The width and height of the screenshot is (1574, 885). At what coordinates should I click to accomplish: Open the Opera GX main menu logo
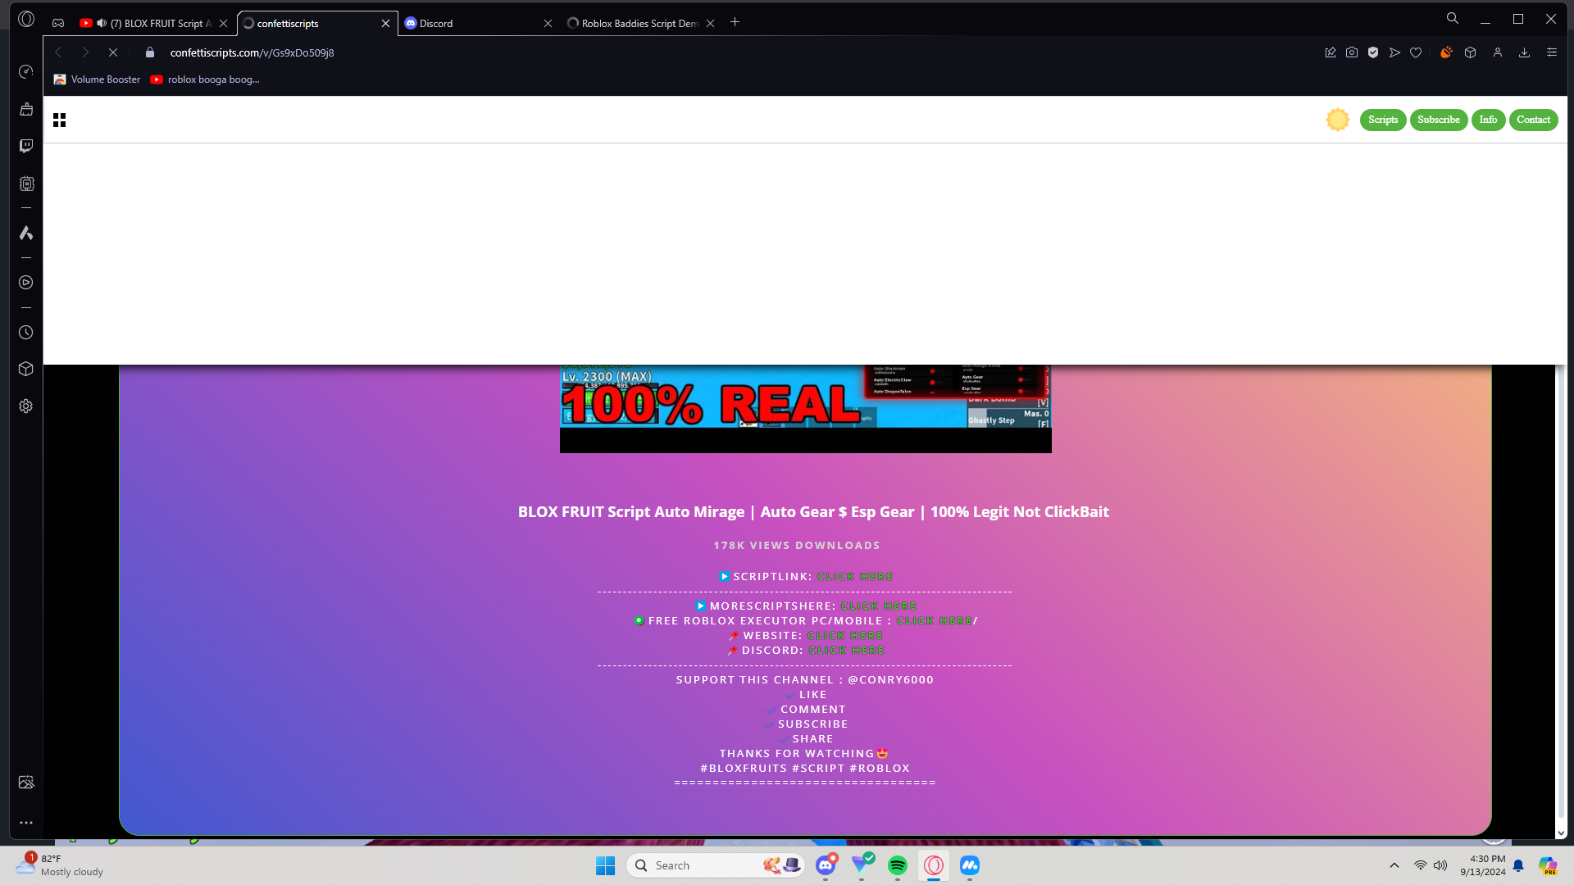coord(26,19)
